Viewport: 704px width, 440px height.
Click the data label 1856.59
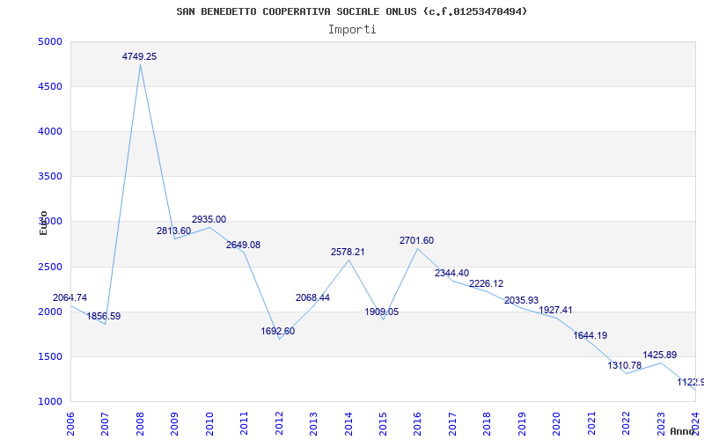[104, 316]
